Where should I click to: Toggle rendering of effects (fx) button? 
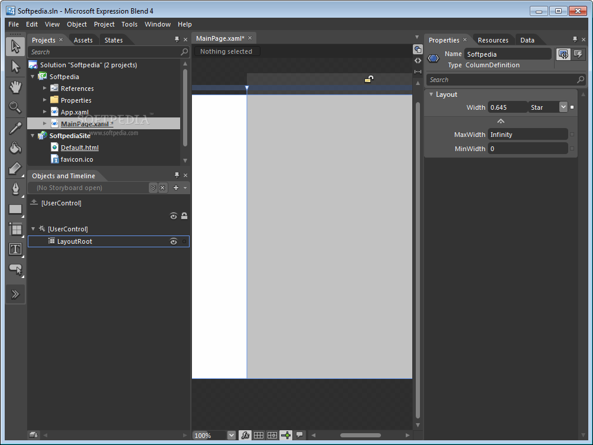pos(245,435)
